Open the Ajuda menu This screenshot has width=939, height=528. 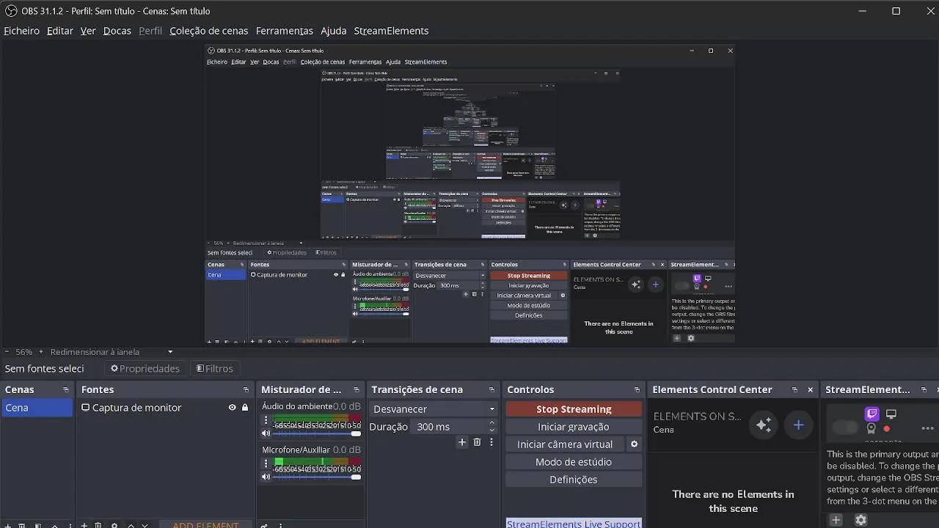[x=333, y=31]
